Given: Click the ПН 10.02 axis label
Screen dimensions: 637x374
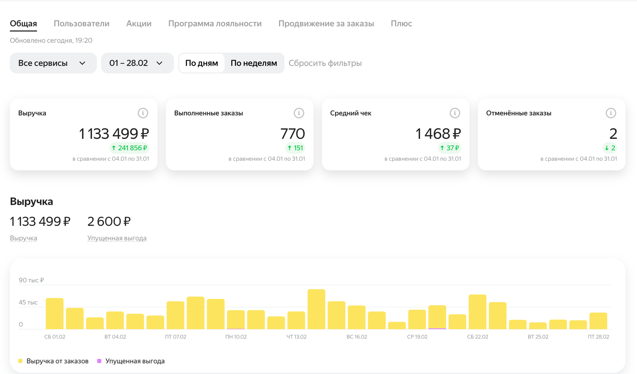Looking at the screenshot, I should [x=236, y=337].
